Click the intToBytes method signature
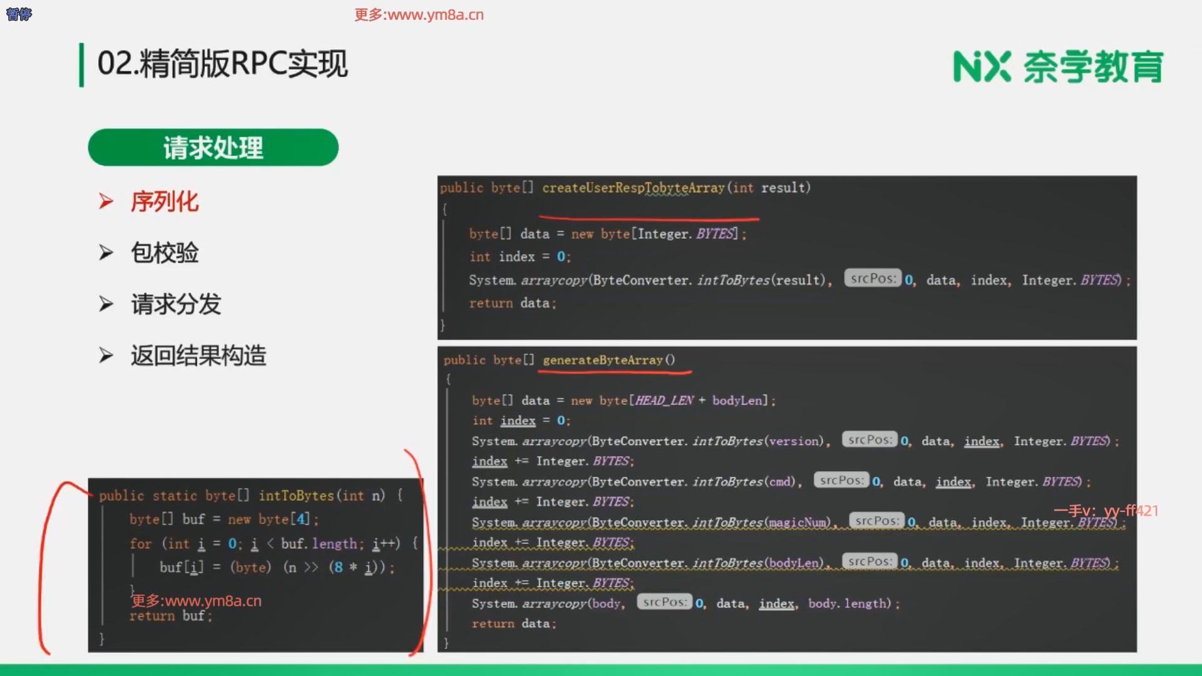The height and width of the screenshot is (676, 1202). 295,496
